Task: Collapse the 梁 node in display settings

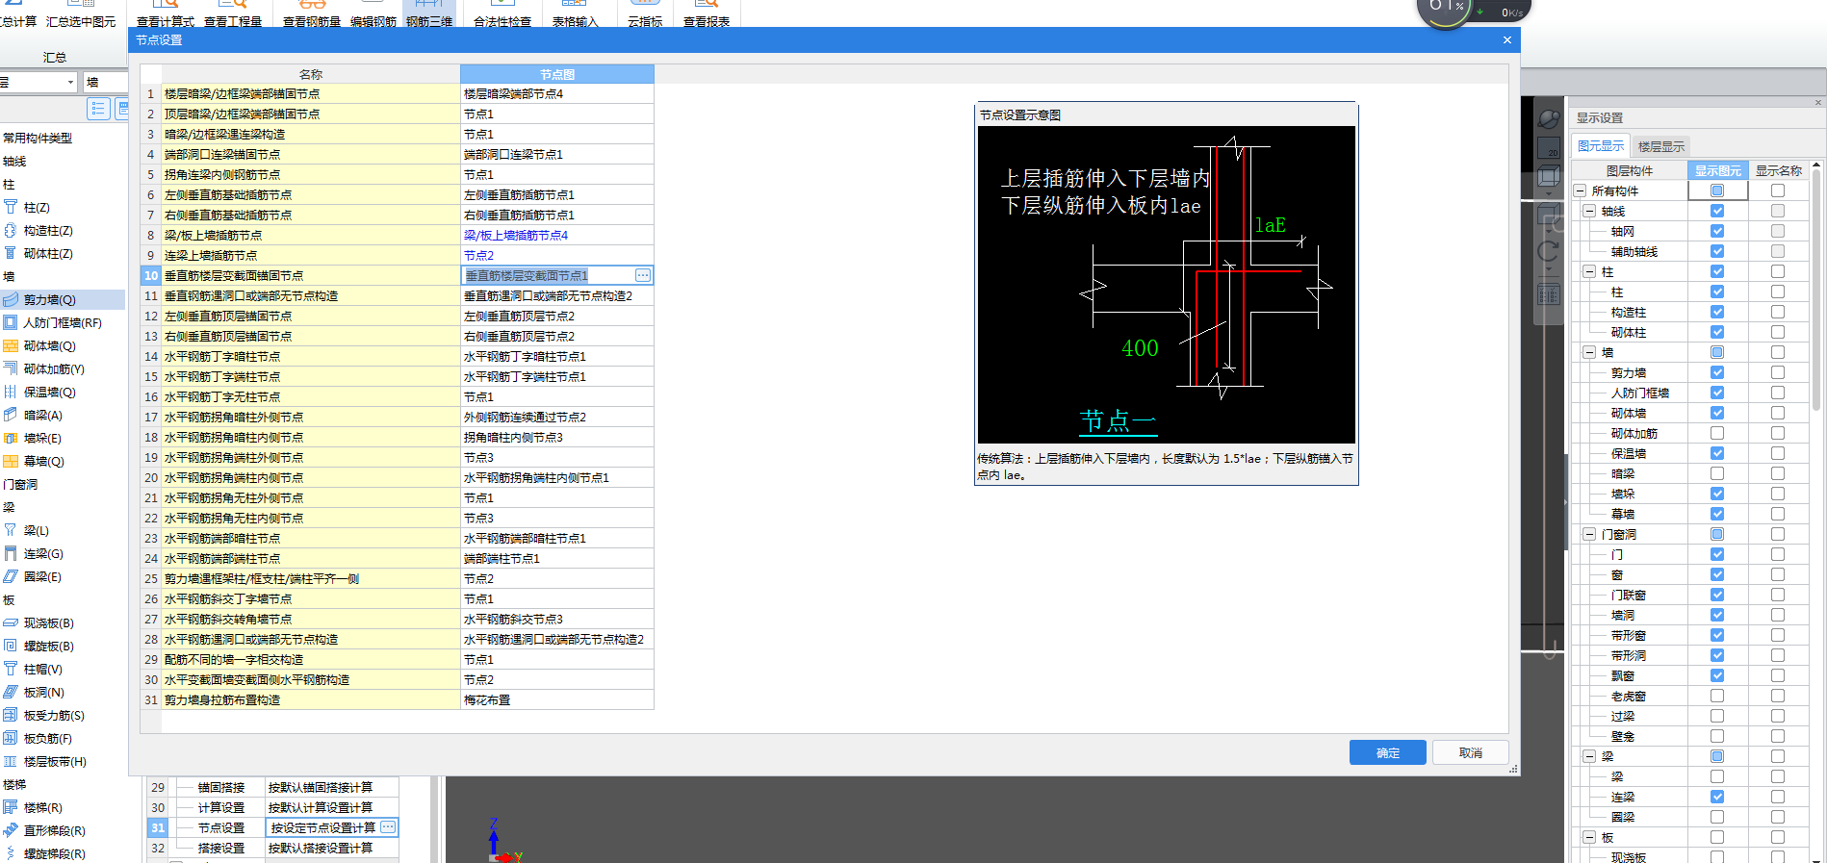Action: click(1590, 756)
